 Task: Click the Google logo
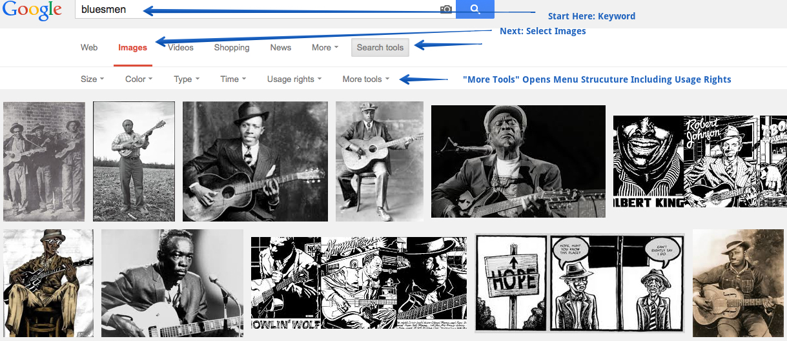click(31, 10)
